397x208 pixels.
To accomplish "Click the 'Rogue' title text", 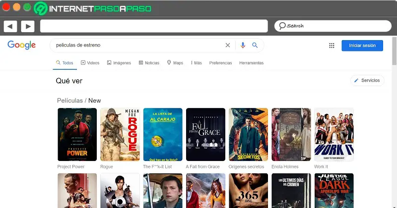I will [x=107, y=167].
